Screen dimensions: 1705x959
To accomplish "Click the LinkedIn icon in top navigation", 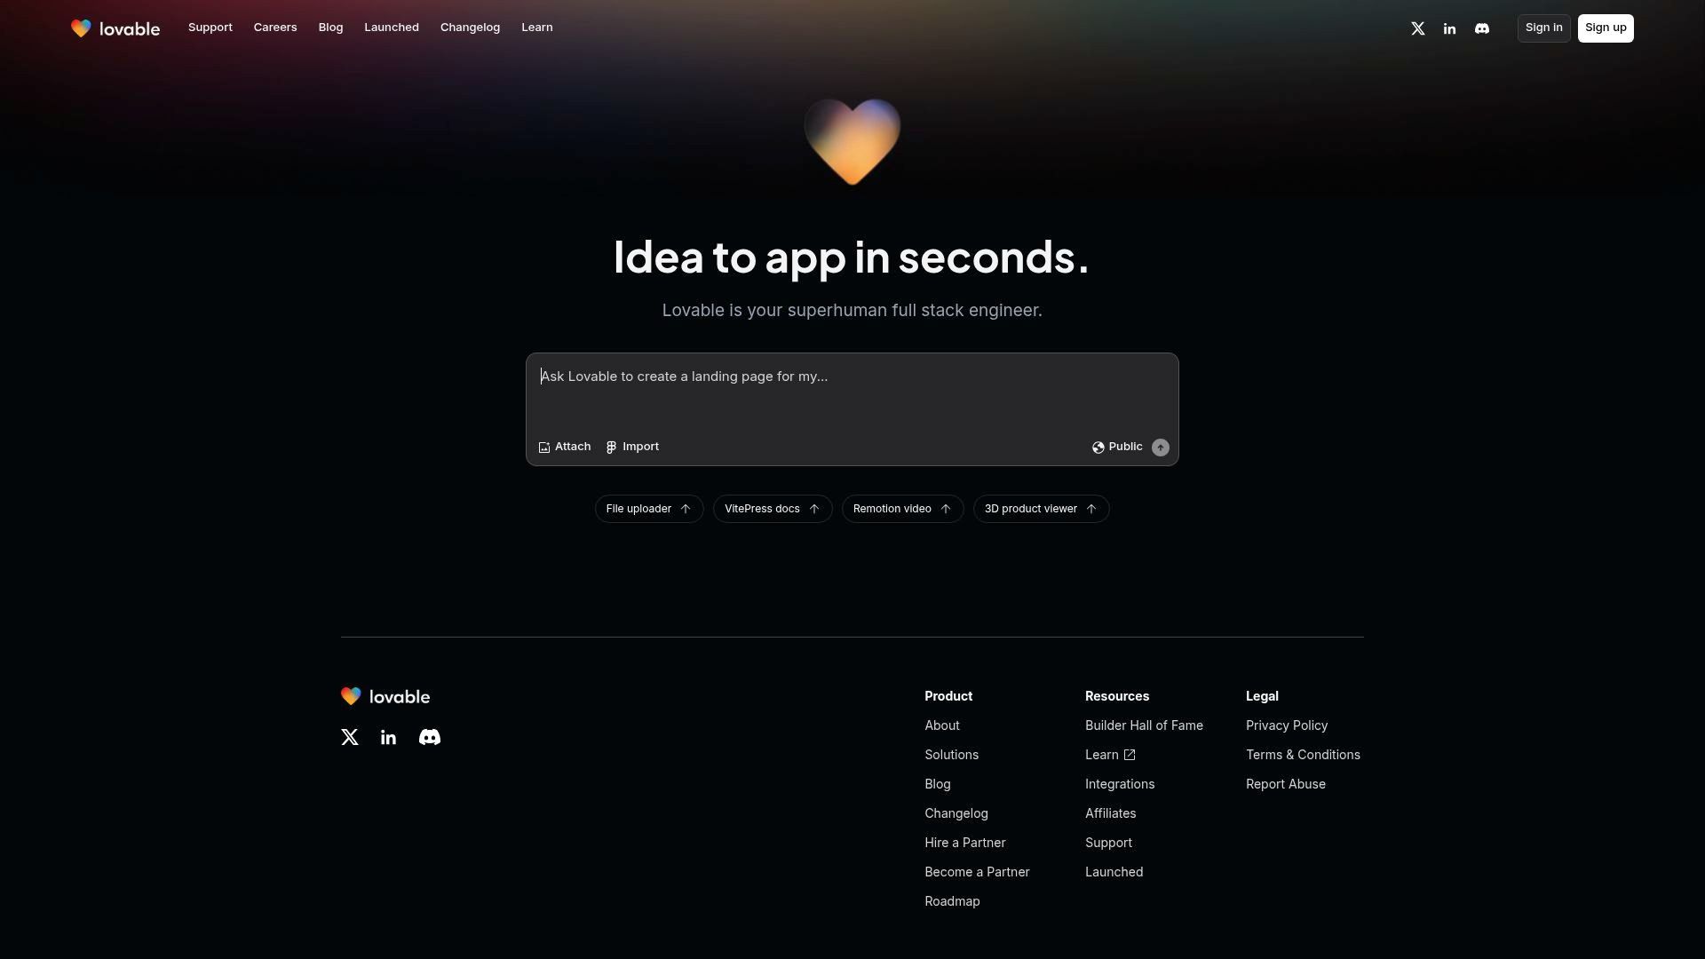I will (1449, 28).
